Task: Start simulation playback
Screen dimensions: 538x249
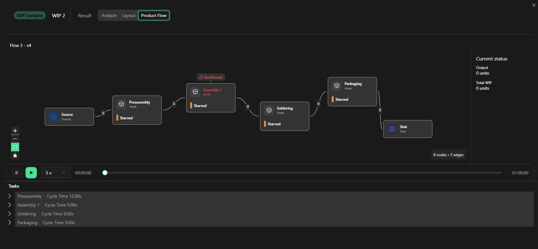Action: 31,173
